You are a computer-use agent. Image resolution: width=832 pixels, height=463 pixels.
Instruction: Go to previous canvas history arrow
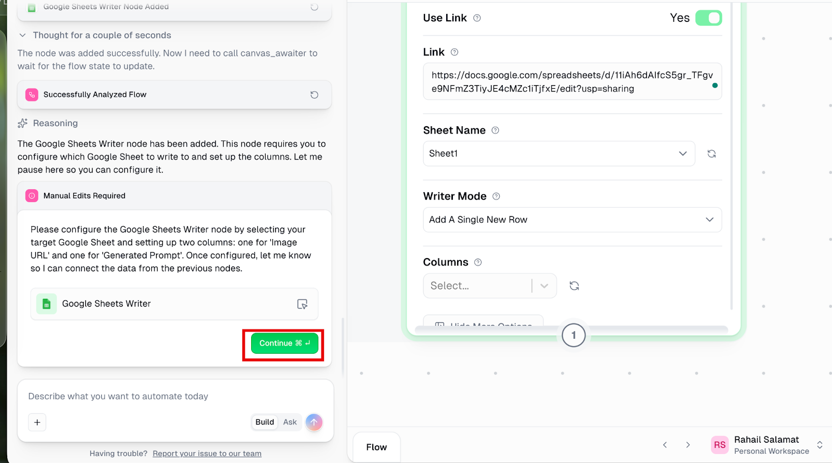665,445
